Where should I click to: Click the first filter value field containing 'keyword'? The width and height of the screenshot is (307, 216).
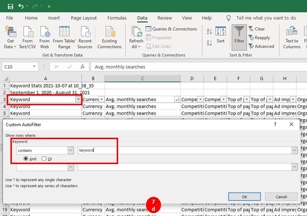[184, 150]
